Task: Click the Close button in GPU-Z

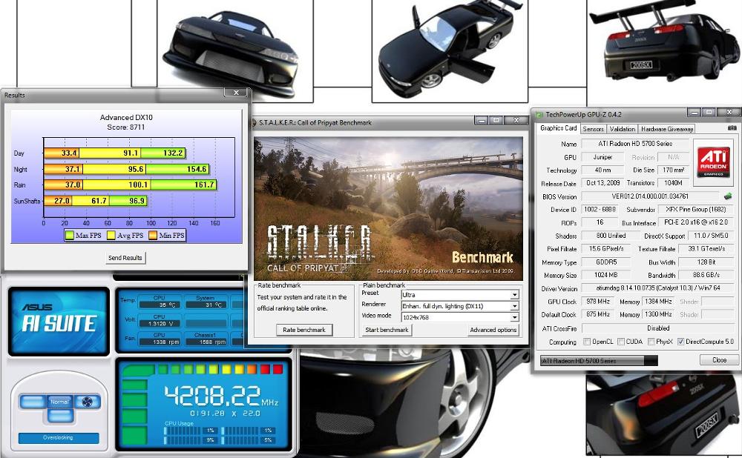Action: pyautogui.click(x=719, y=359)
